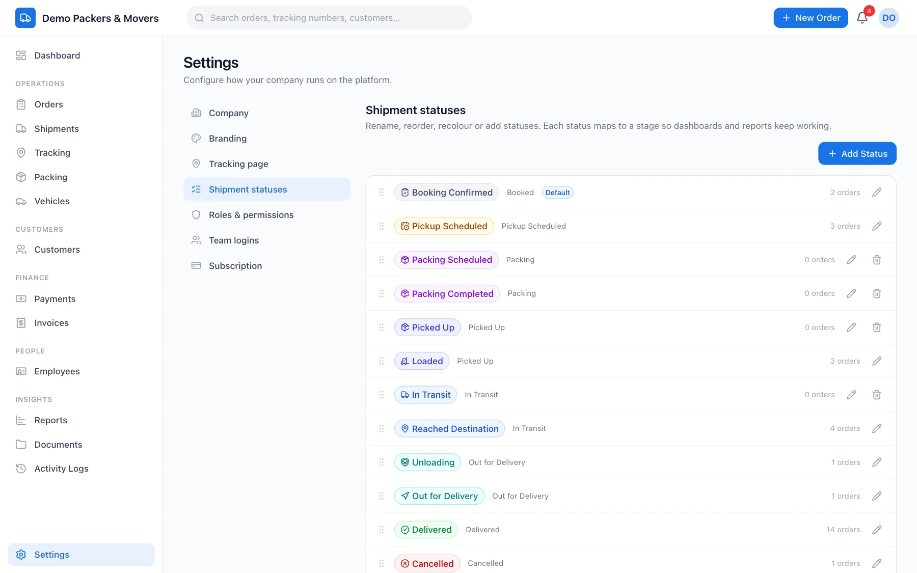Click the drag handle for Loaded row
Screen dimensions: 917x573
(382, 361)
